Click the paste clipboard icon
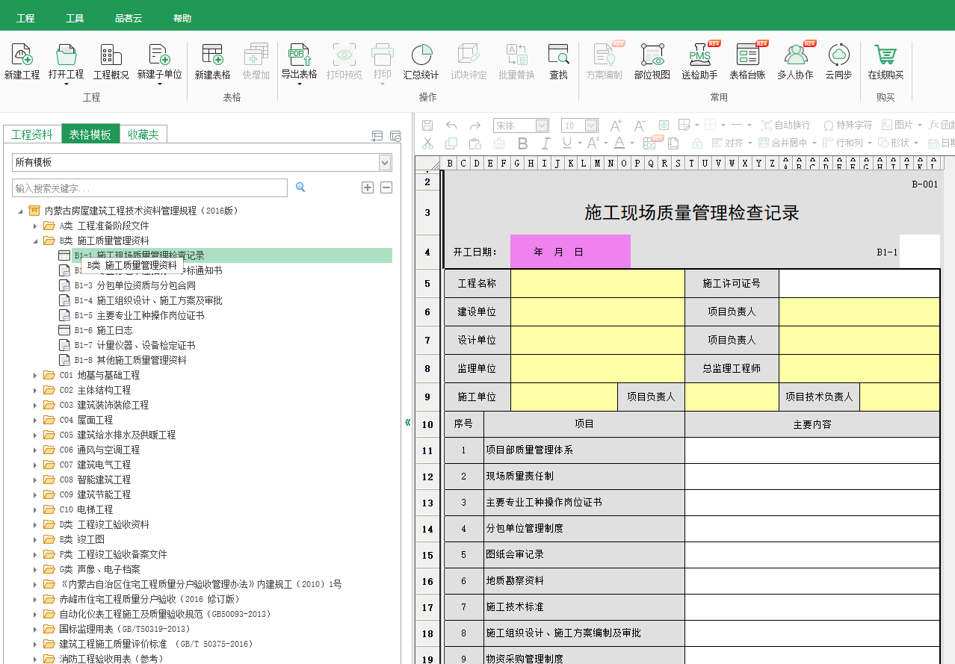This screenshot has width=955, height=664. click(x=475, y=143)
